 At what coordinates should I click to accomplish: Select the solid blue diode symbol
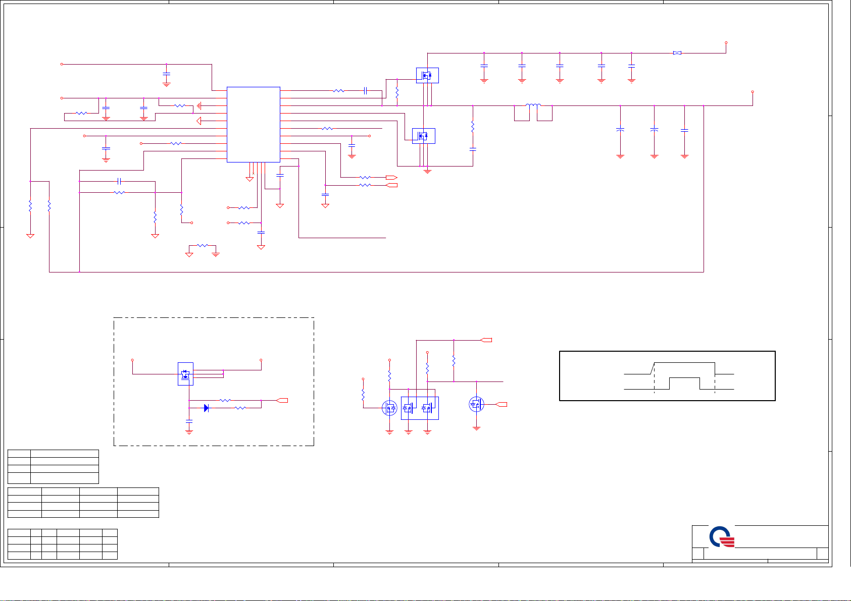[x=206, y=408]
